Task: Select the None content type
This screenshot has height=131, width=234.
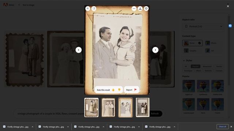Action: coord(192,43)
